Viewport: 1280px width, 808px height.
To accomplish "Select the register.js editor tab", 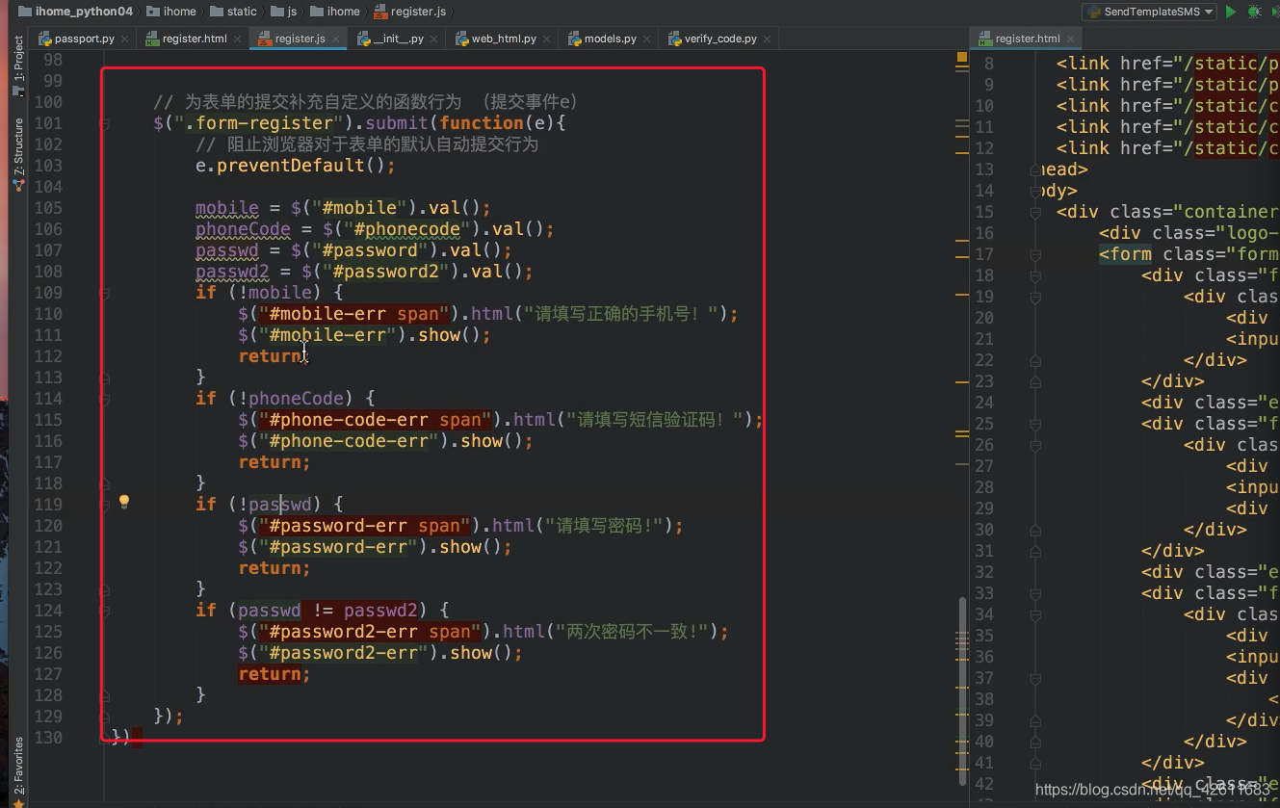I will pos(300,39).
